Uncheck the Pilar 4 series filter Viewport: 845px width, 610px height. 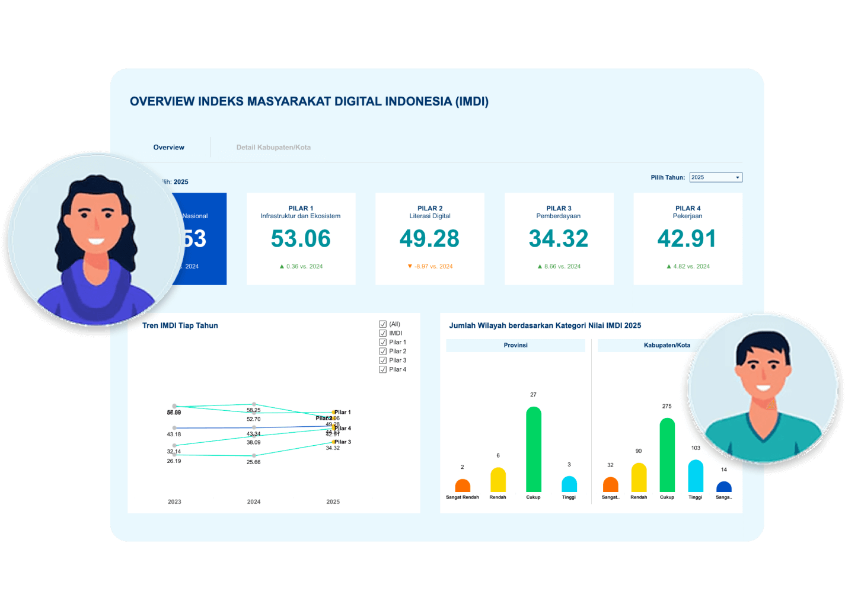(x=382, y=369)
